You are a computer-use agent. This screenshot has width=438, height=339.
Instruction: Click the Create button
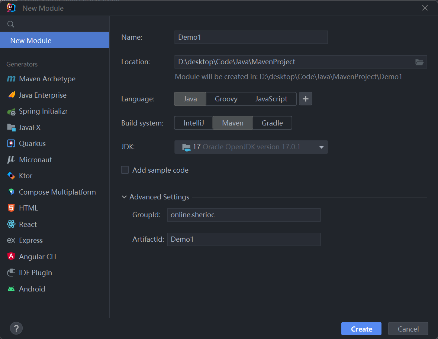click(361, 329)
